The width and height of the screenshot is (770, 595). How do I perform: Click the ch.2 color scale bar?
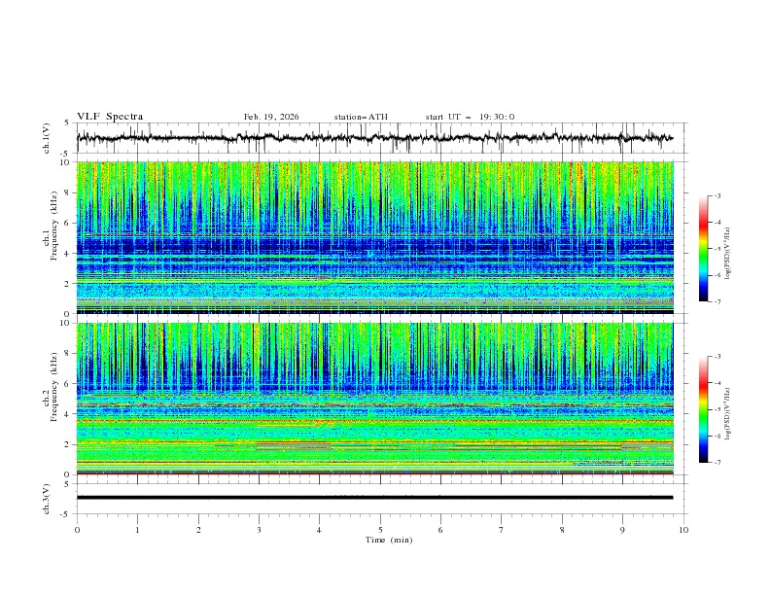703,409
